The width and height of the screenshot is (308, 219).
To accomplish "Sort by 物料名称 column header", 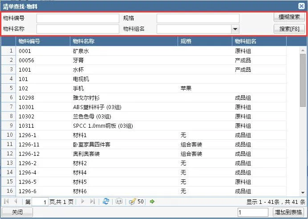I will click(x=124, y=41).
